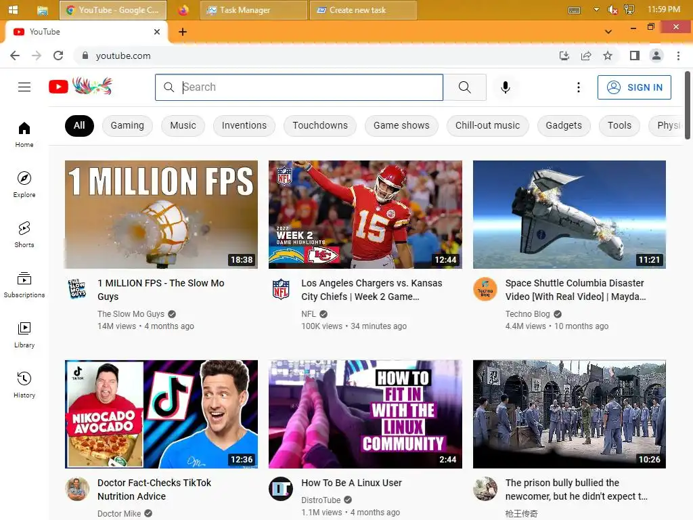
Task: Bookmark this page with star icon
Action: (608, 56)
